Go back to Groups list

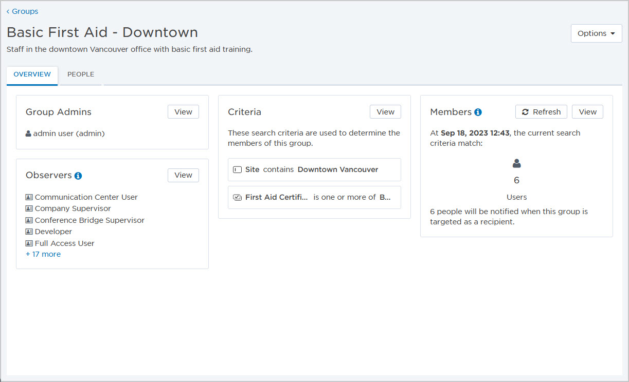(22, 11)
